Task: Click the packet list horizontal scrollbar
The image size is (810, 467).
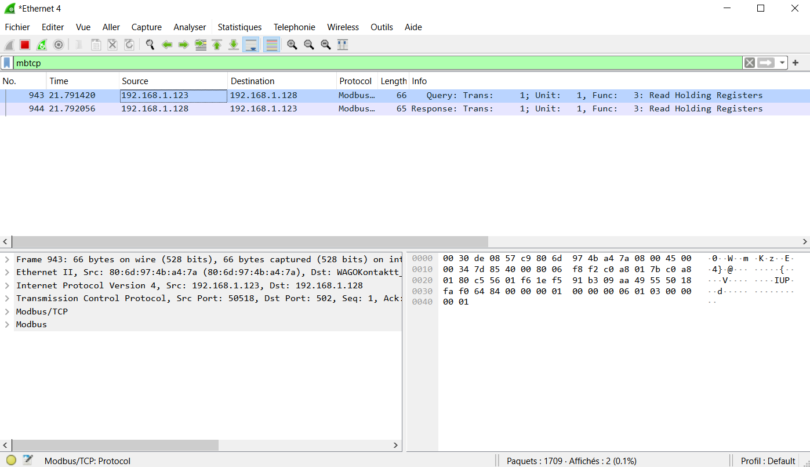Action: (249, 241)
